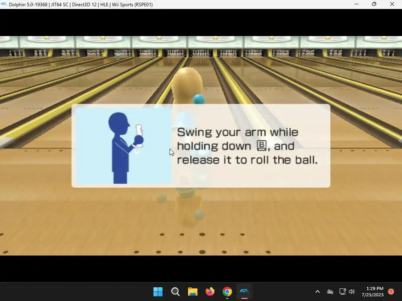Close the Dolphin emulator window
The width and height of the screenshot is (402, 301).
point(392,4)
